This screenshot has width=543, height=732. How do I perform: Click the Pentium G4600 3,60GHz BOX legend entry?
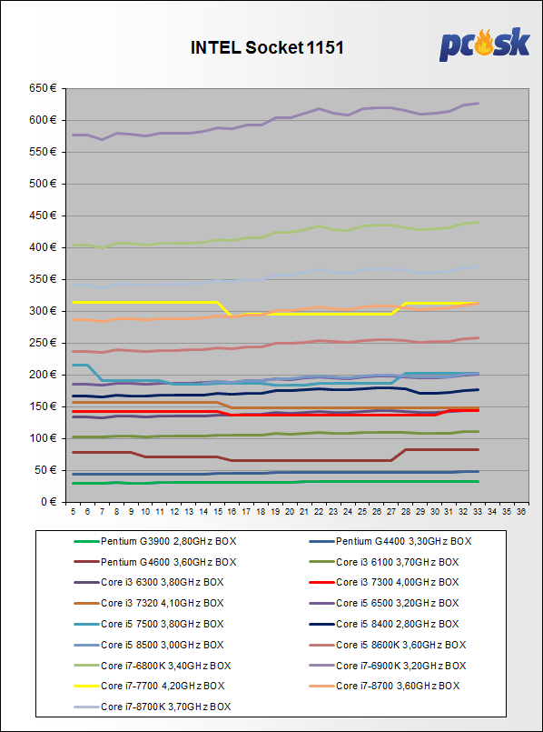[x=155, y=562]
